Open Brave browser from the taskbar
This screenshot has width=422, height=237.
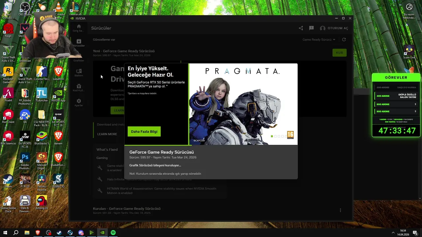(x=38, y=233)
